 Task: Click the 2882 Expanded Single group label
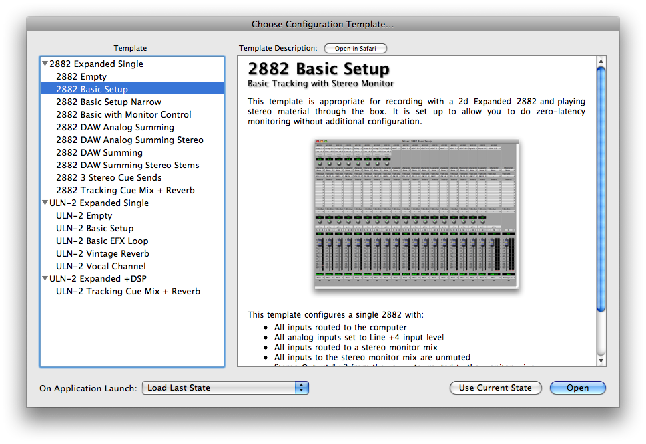pyautogui.click(x=96, y=64)
